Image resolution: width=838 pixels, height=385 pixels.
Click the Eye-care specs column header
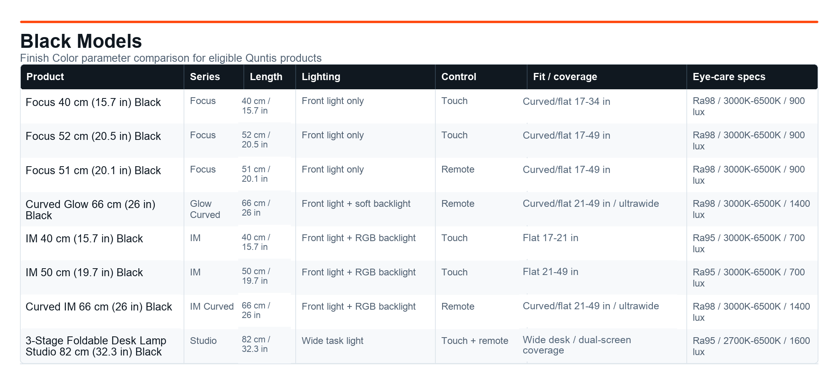tap(752, 77)
